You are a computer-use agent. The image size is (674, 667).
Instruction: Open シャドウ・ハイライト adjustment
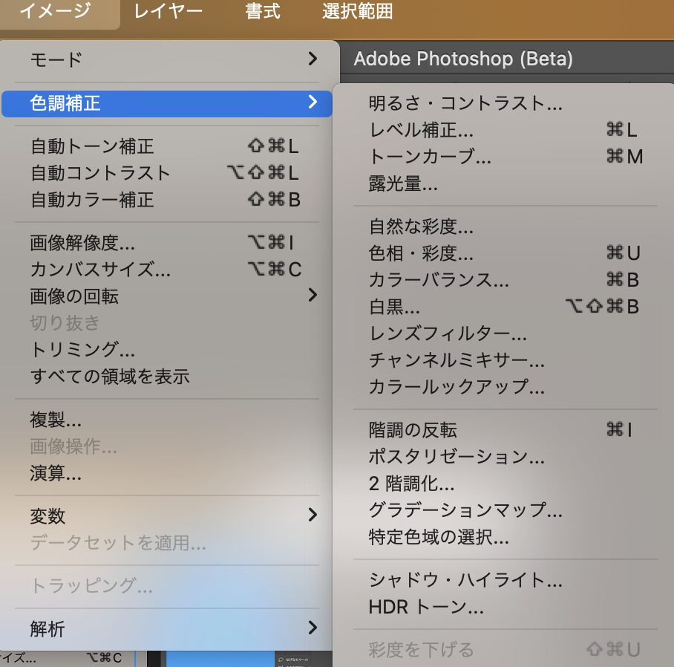coord(465,580)
